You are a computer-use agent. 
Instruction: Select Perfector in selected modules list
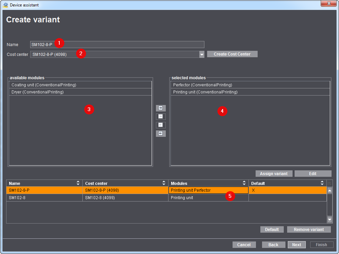[202, 85]
